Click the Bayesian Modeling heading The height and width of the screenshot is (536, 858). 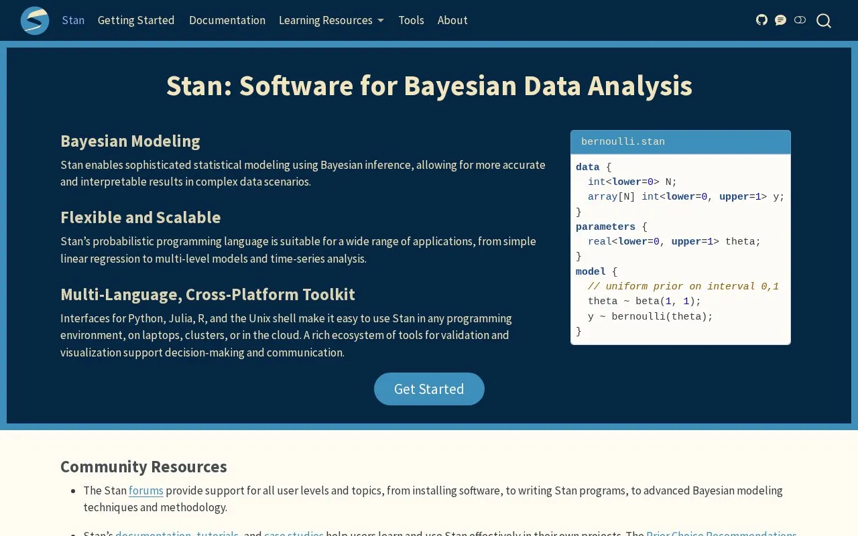pyautogui.click(x=130, y=141)
